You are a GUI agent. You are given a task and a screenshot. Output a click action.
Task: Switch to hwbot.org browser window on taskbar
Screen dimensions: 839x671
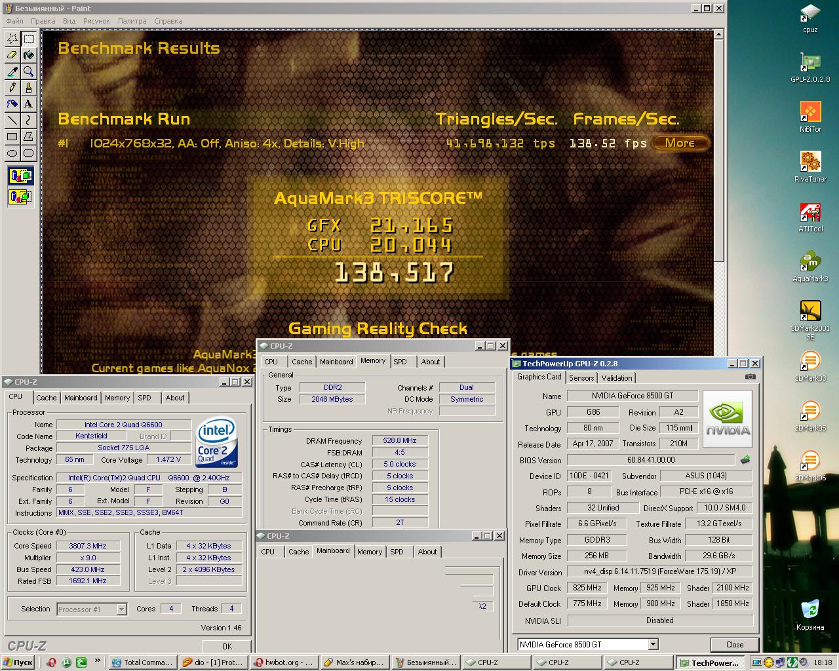point(285,662)
